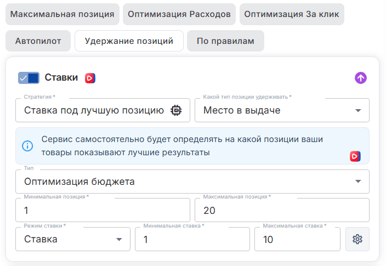Open the Какой тип позиции удерживать dropdown
386x266 pixels.
[x=282, y=110]
